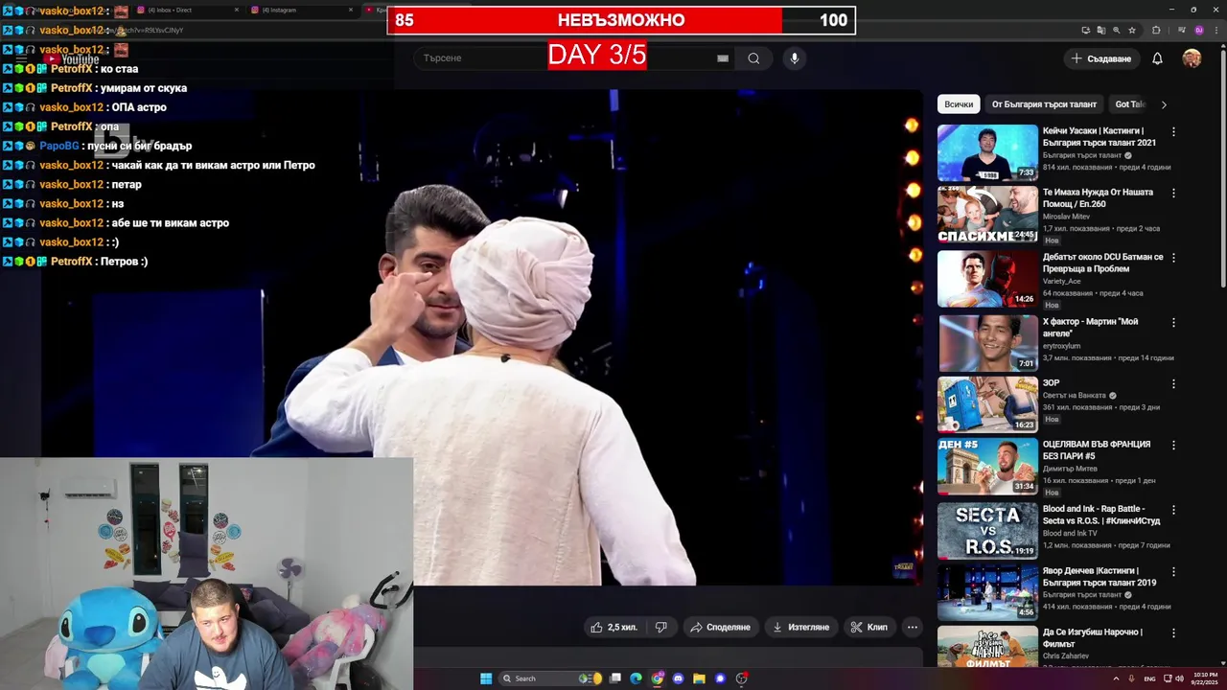Viewport: 1227px width, 690px height.
Task: Open options menu for Кейчи Уасаки video
Action: pyautogui.click(x=1173, y=131)
